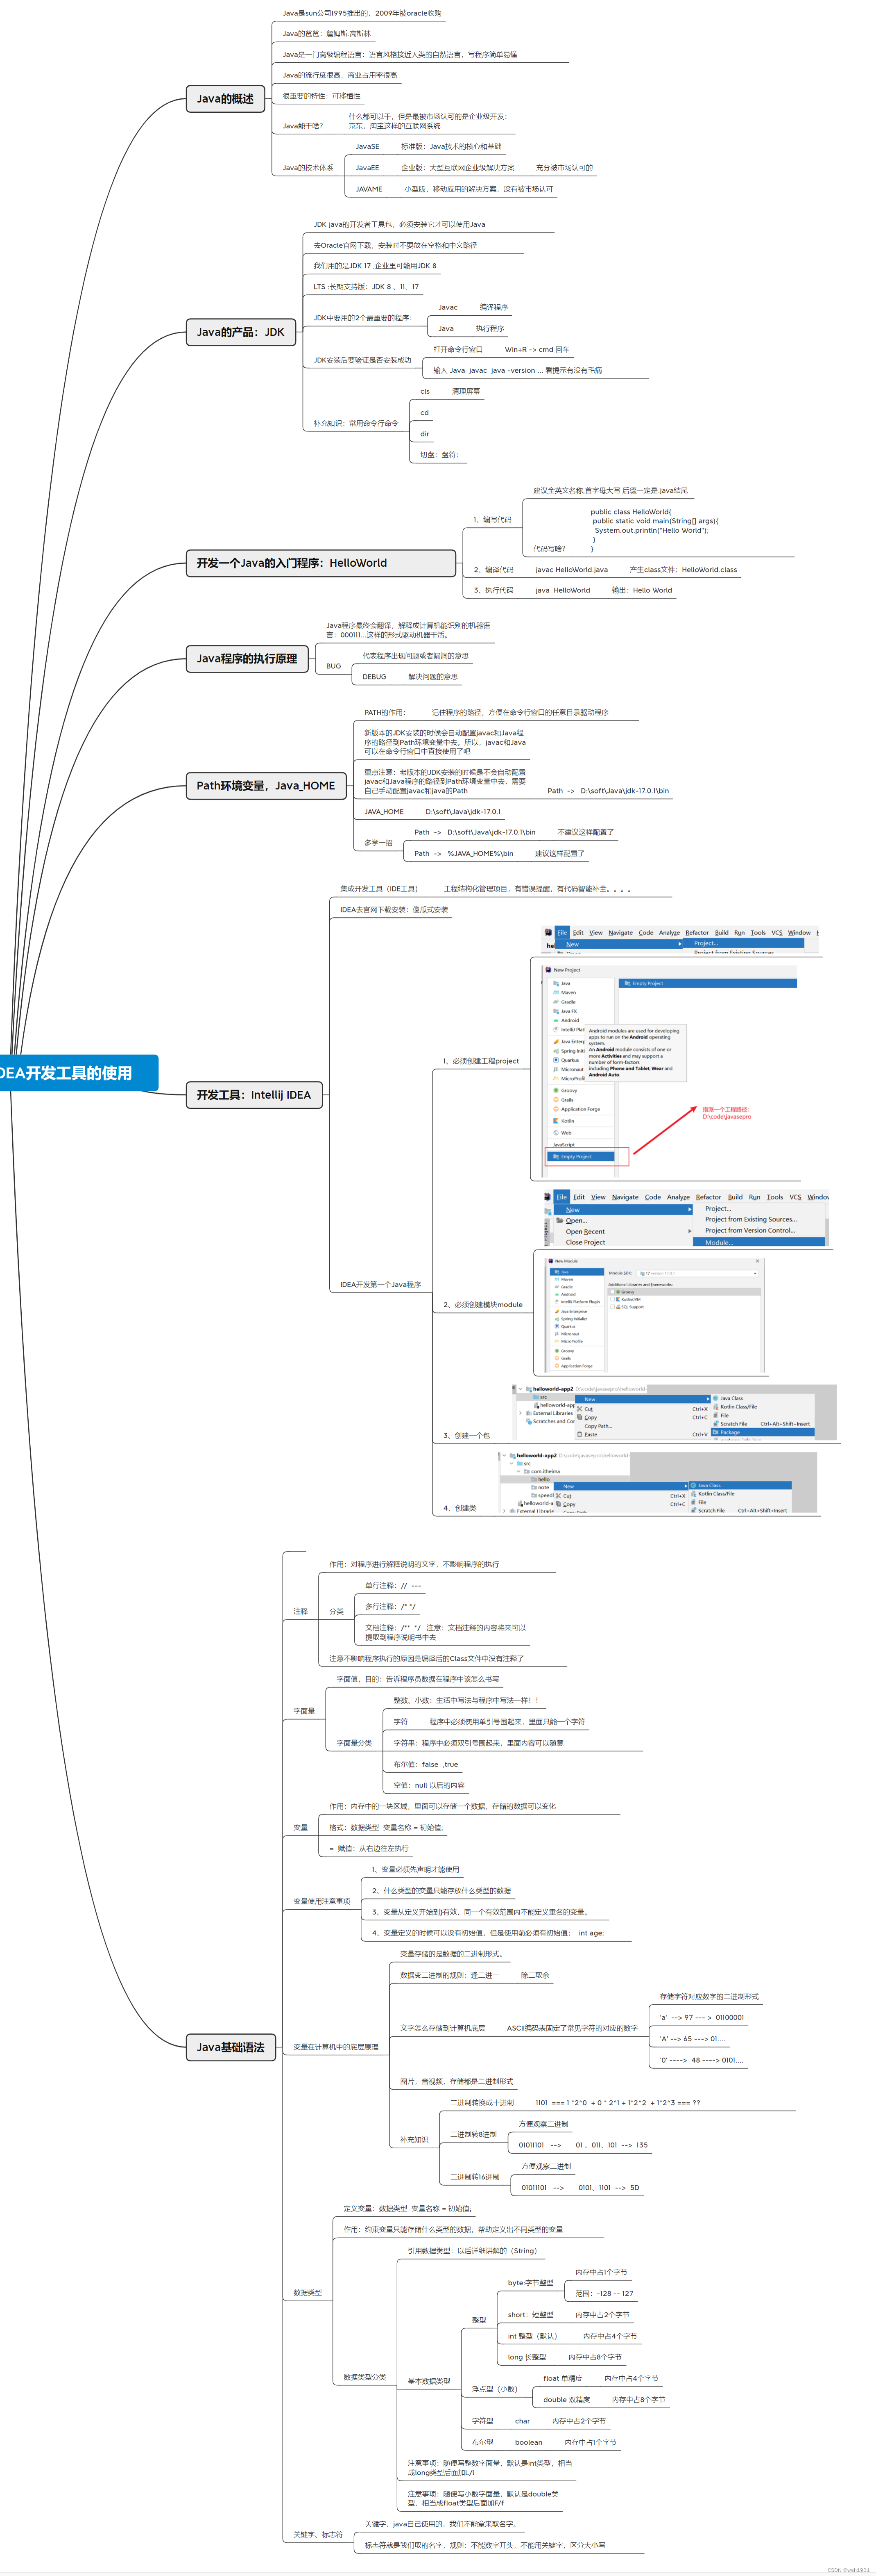Click the '字面量分类' branch text

[x=353, y=1743]
